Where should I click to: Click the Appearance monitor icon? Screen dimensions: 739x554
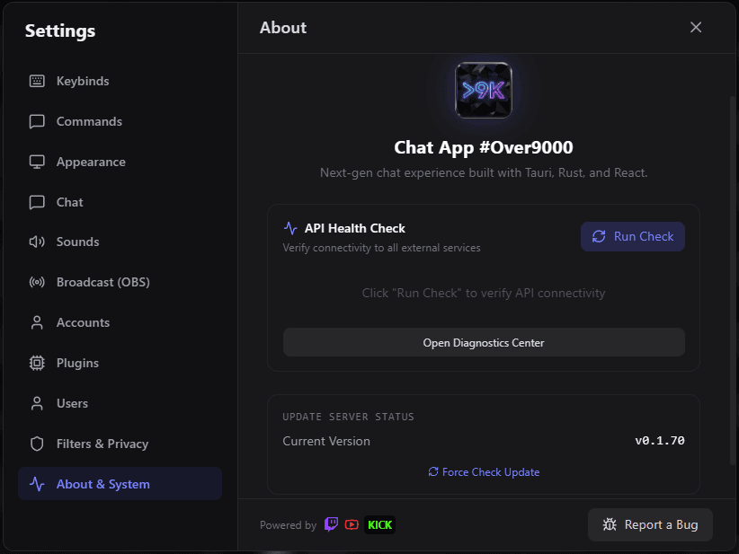tap(37, 162)
